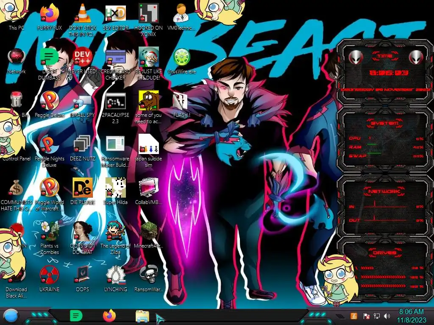
Task: Open File Explorer from the taskbar
Action: click(142, 316)
